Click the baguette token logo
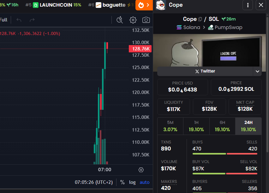Viewport: 269px width, 193px height. 99,5
